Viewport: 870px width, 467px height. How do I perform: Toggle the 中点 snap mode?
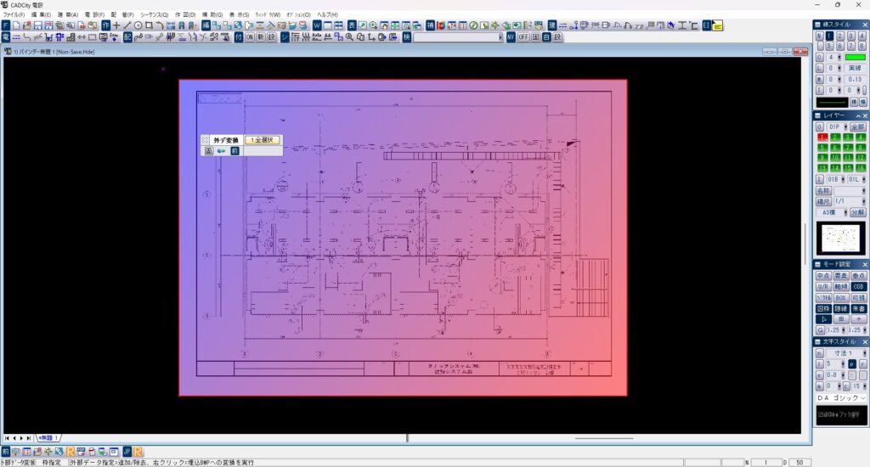[822, 276]
